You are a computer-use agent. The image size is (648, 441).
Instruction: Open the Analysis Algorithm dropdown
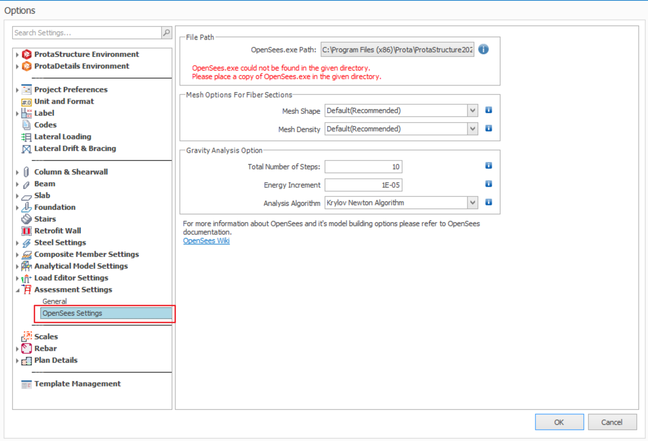(472, 203)
